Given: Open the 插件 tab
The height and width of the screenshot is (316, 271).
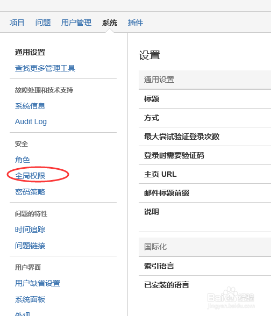Looking at the screenshot, I should pos(135,23).
